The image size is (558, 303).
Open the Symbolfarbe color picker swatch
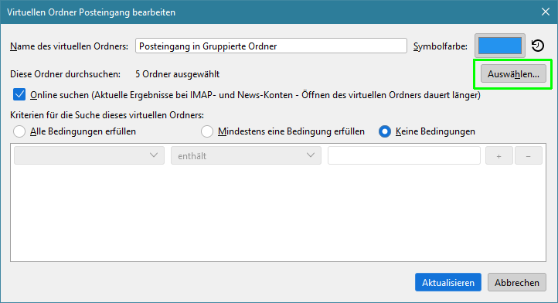[499, 46]
